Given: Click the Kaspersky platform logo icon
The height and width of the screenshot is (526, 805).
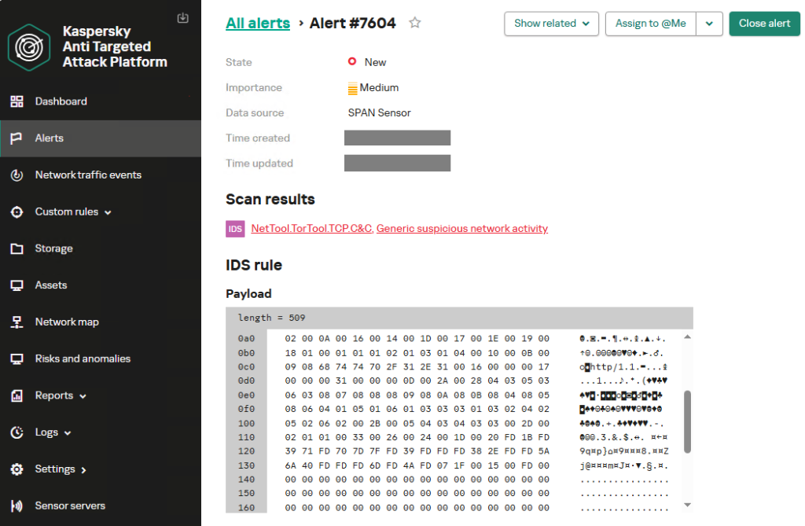Looking at the screenshot, I should click(29, 47).
